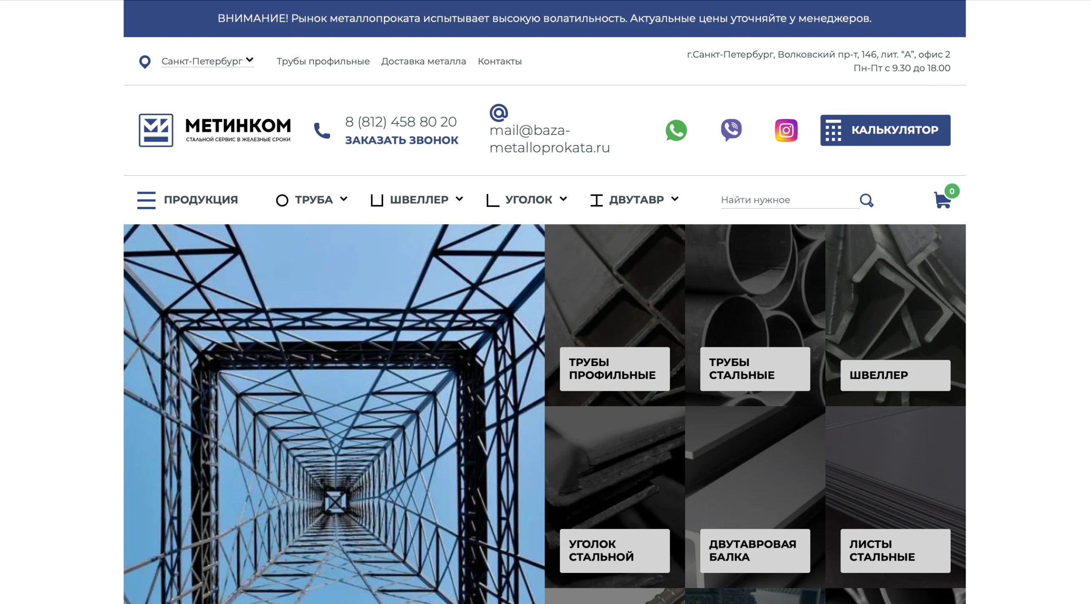Open the shopping cart icon
Image resolution: width=1091 pixels, height=604 pixels.
click(943, 200)
